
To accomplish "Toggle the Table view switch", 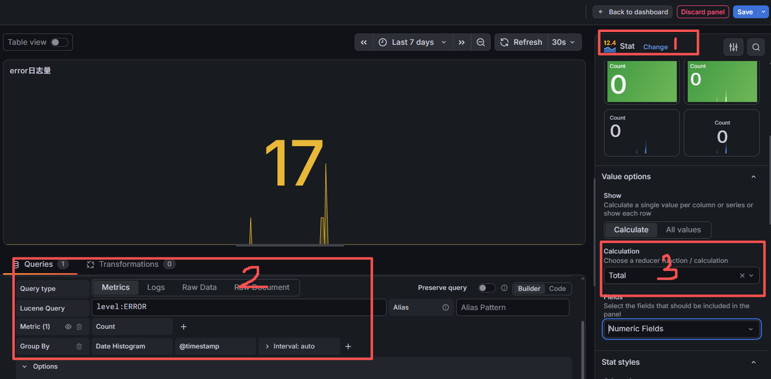I will point(60,42).
